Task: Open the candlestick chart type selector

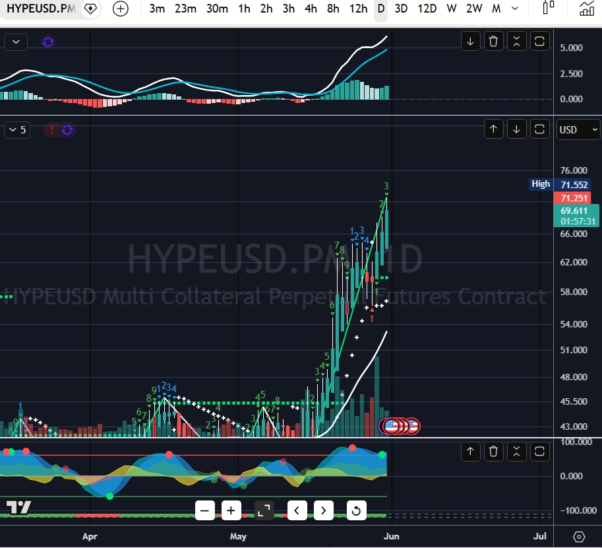Action: pyautogui.click(x=549, y=8)
